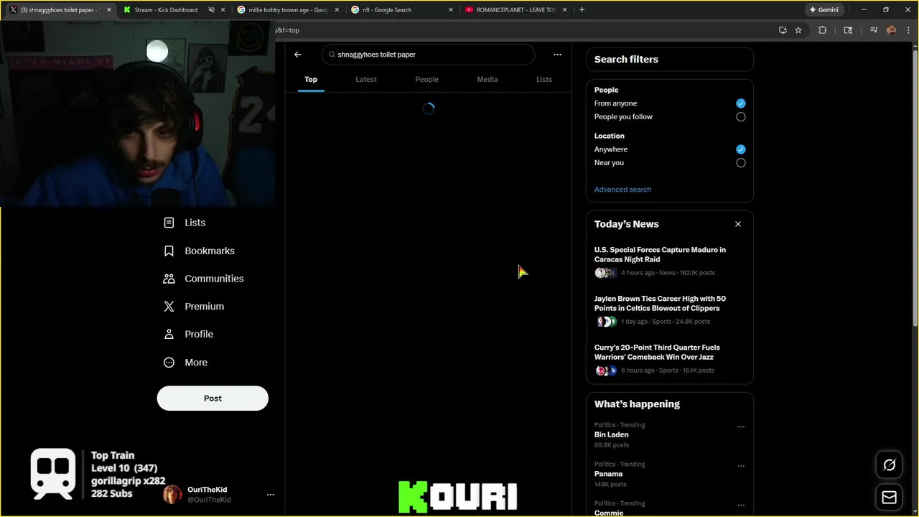Image resolution: width=919 pixels, height=517 pixels.
Task: Close the nfl Google Search tab
Action: point(451,10)
